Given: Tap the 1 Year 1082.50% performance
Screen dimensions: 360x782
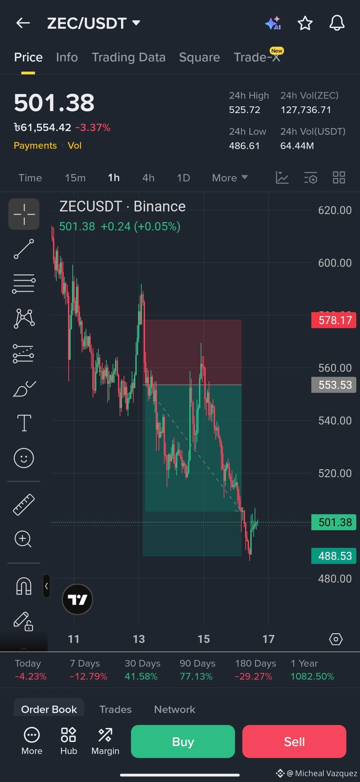Looking at the screenshot, I should (x=312, y=670).
